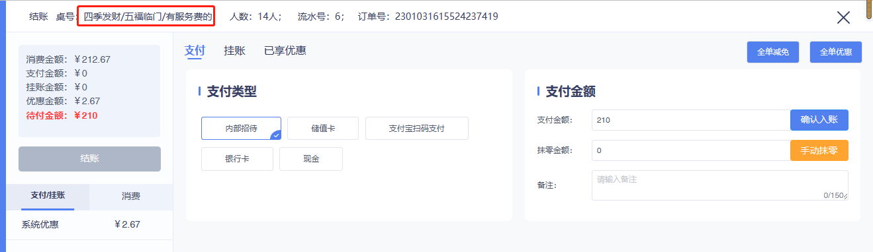The image size is (873, 252).
Task: Choose 储值卡 as payment type
Action: [x=323, y=129]
